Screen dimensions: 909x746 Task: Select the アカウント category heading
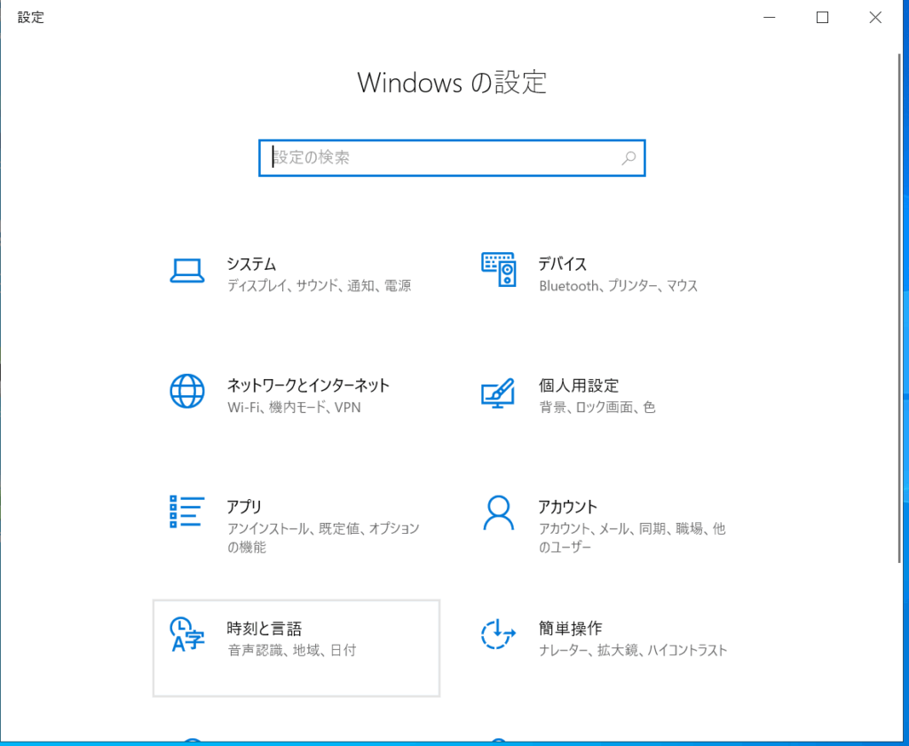567,506
